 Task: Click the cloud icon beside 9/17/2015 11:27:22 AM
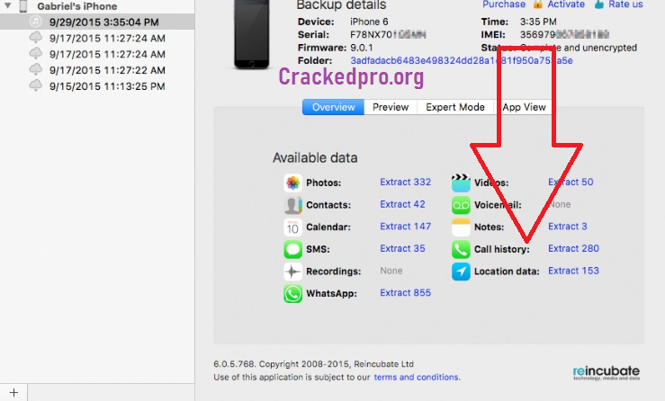click(36, 69)
